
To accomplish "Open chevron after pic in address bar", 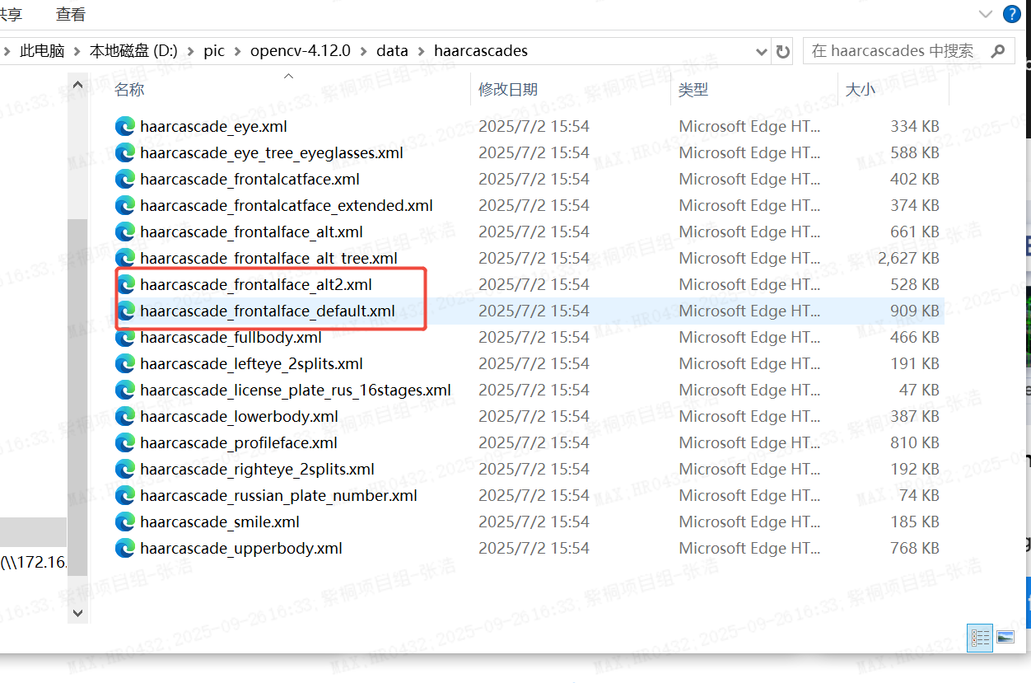I will point(237,51).
